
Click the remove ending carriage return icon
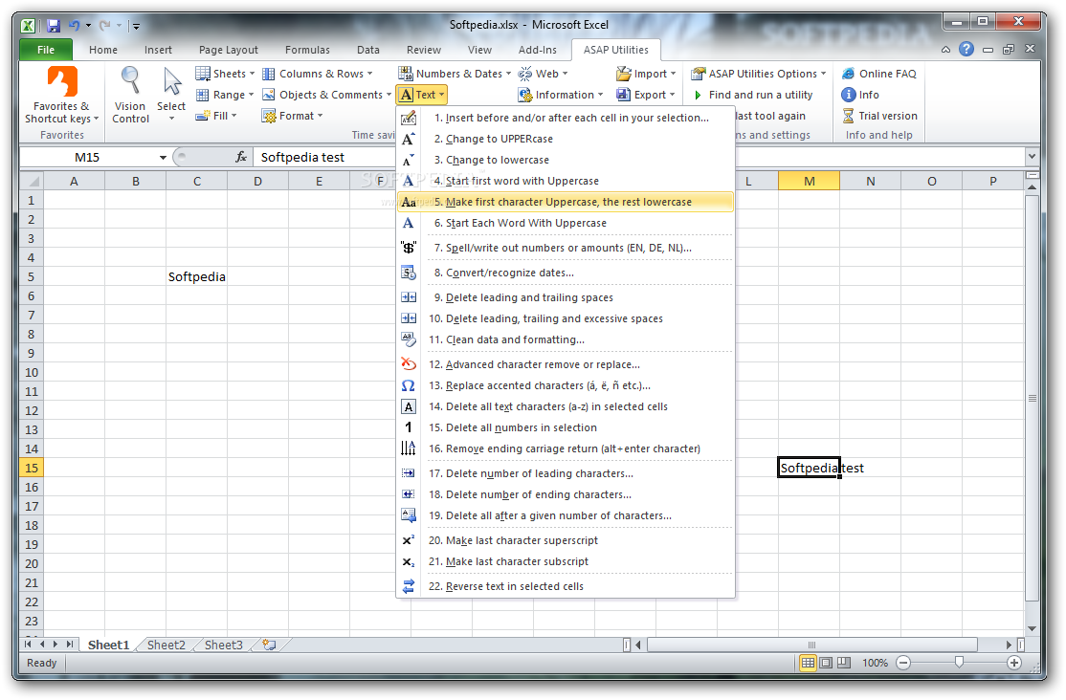pos(408,448)
